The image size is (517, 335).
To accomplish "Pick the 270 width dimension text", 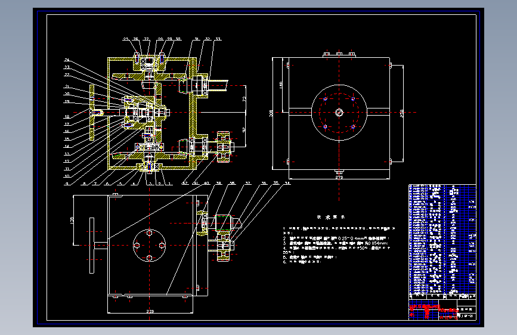I will tap(339, 178).
